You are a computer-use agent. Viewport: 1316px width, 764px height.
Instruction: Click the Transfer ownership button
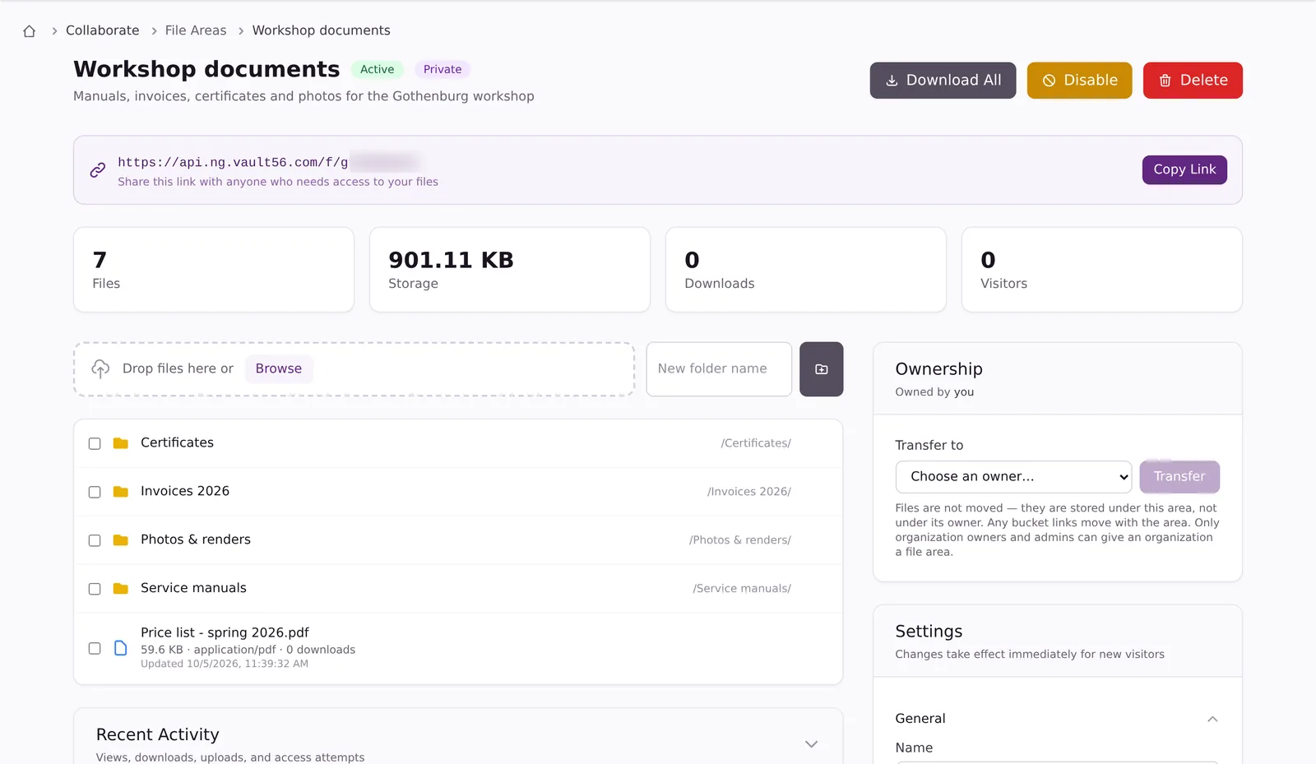pyautogui.click(x=1179, y=477)
